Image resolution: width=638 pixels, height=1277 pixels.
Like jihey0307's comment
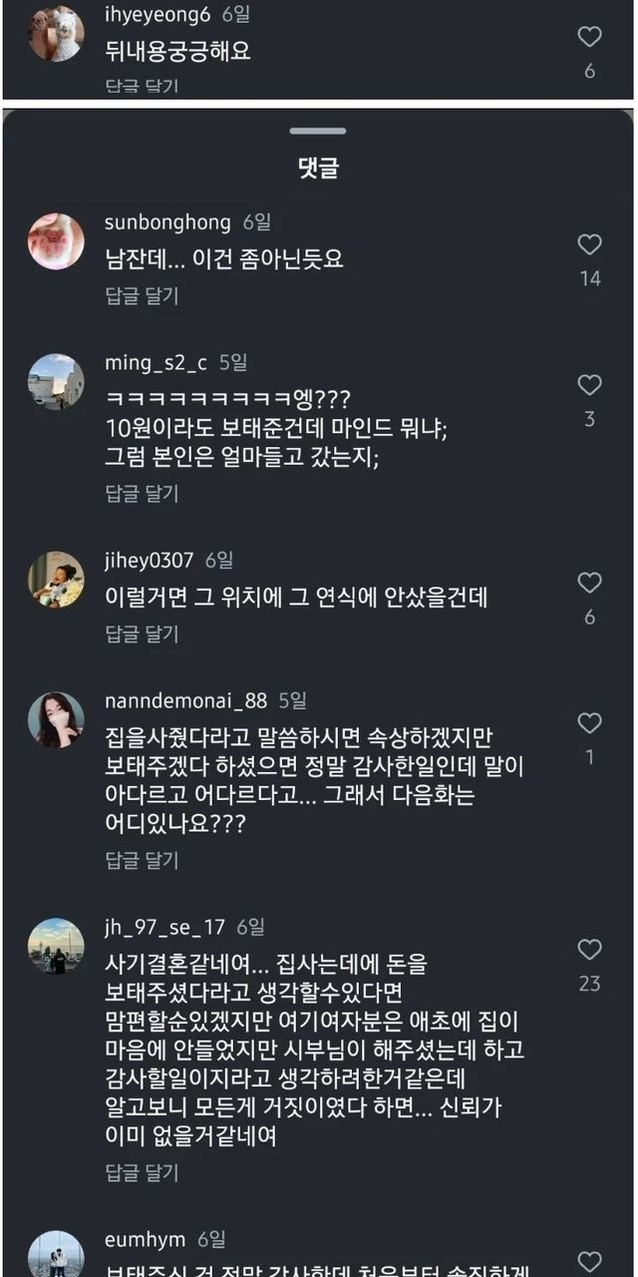(x=590, y=583)
